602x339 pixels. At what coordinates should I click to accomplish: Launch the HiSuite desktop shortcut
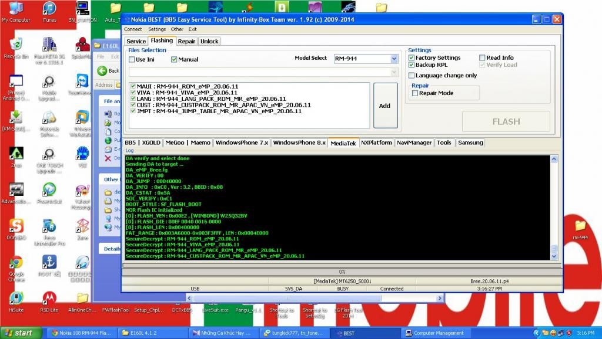16,302
